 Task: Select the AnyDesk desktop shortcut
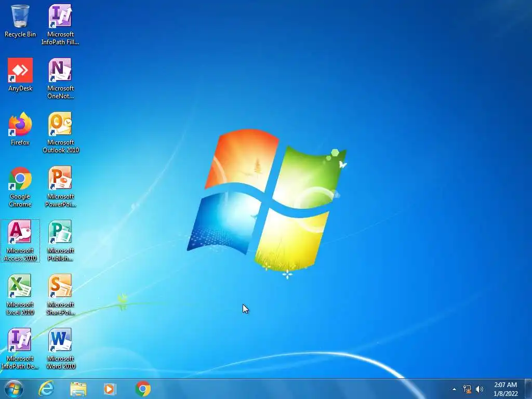(x=20, y=75)
